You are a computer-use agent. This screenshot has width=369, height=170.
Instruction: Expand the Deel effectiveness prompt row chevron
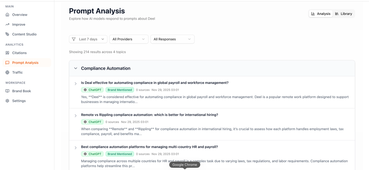76,84
